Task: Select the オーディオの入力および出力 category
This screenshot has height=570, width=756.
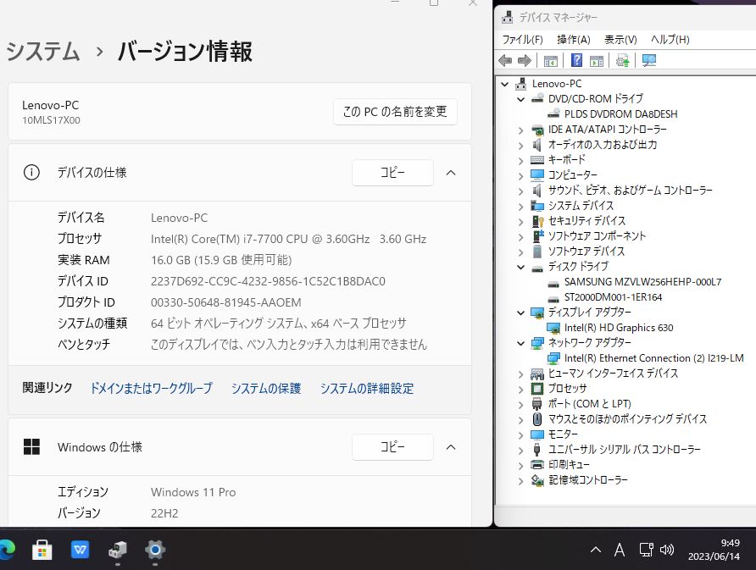Action: 603,145
